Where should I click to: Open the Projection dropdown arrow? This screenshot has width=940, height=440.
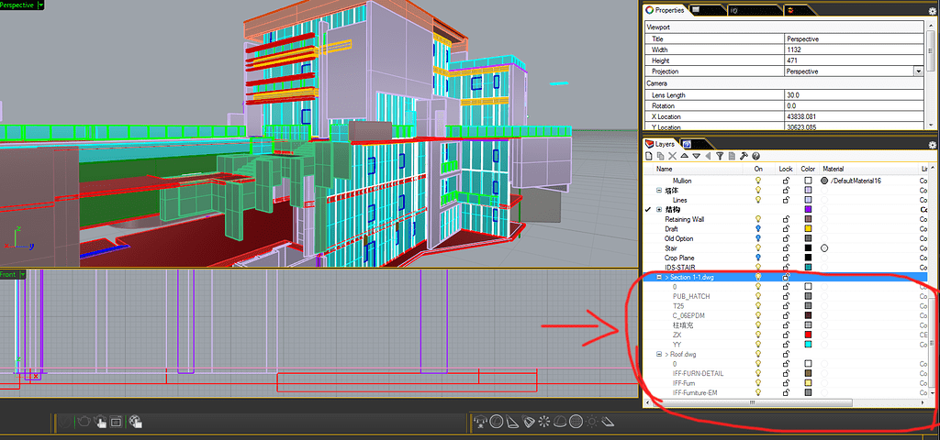(x=918, y=71)
